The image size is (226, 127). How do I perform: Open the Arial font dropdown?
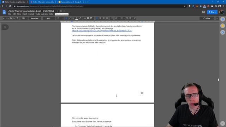tap(49, 18)
